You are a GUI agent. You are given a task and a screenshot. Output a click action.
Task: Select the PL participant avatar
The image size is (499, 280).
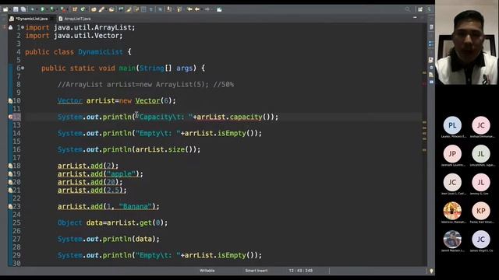452,125
